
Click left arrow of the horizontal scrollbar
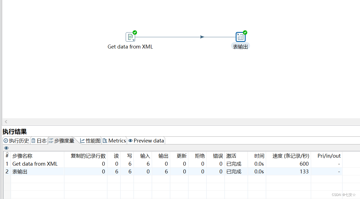coord(6,122)
